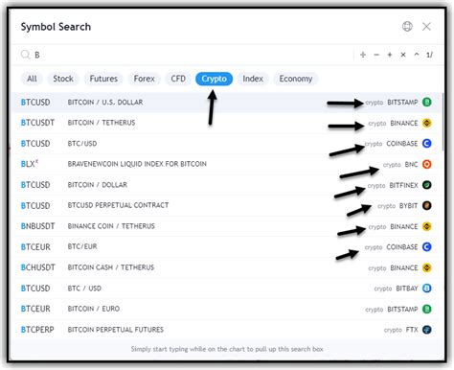Click the BNC logo on BLX row
Image resolution: width=454 pixels, height=370 pixels.
427,164
